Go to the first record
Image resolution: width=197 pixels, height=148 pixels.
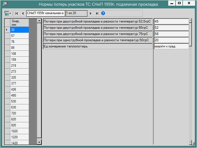(17, 13)
